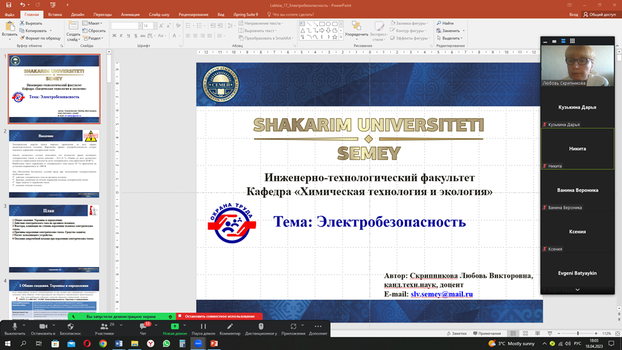Viewport: 622px width, 350px height.
Task: Open the font name combo box
Action: click(x=126, y=26)
